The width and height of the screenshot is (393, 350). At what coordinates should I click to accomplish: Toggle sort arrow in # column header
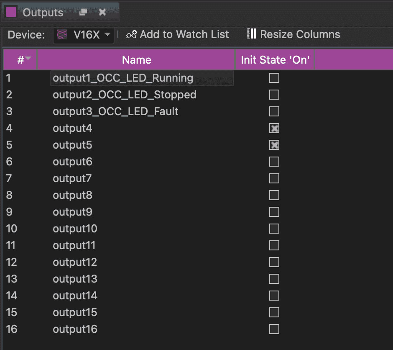click(x=28, y=59)
